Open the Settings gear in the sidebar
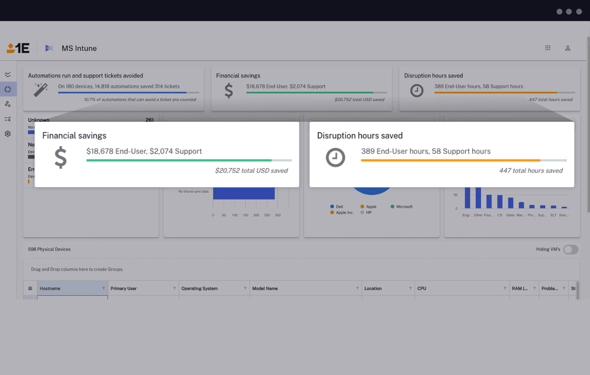 [8, 134]
